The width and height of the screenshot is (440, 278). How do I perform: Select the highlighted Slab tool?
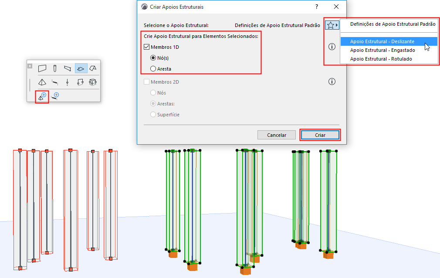click(81, 68)
